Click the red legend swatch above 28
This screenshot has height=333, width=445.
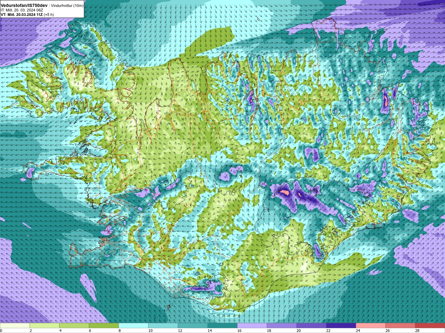coord(430,326)
